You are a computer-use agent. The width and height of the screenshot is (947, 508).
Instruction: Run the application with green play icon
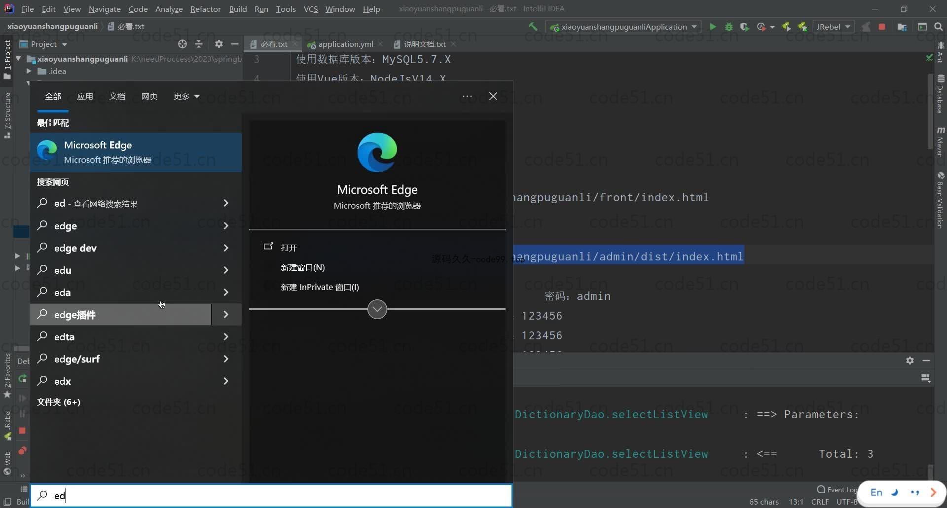[x=713, y=27]
